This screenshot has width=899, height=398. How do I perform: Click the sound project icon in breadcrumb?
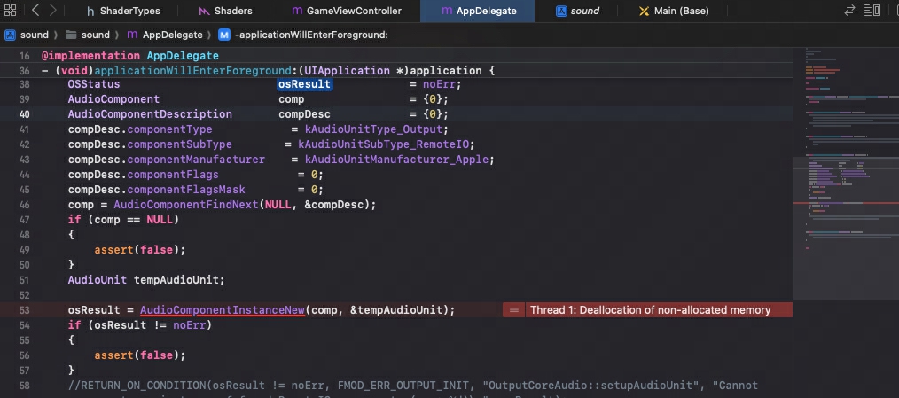click(x=11, y=35)
